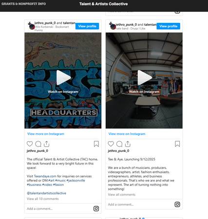
Task: Click View profile on the right post
Action: click(x=169, y=26)
